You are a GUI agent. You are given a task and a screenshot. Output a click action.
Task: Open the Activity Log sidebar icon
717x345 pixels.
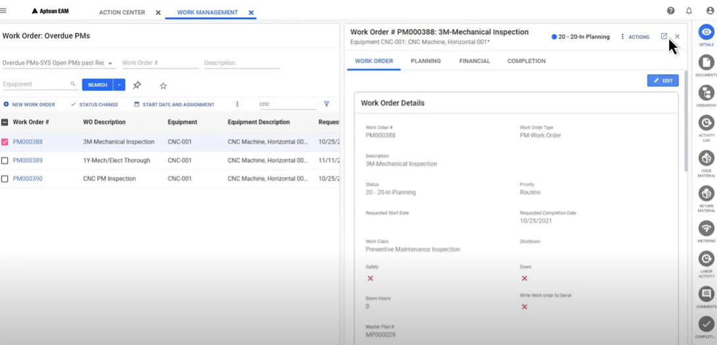coord(706,122)
